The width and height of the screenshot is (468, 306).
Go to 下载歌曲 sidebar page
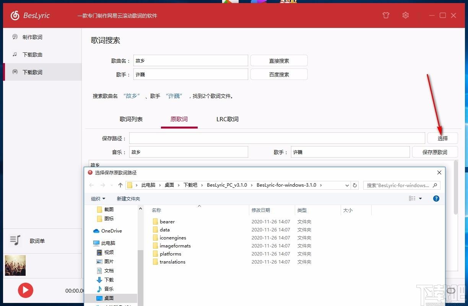pyautogui.click(x=42, y=55)
